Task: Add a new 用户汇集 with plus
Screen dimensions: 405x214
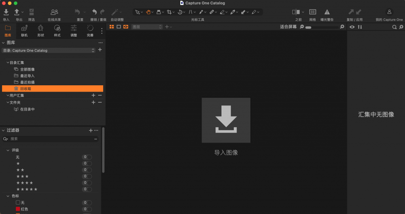Action: point(93,96)
